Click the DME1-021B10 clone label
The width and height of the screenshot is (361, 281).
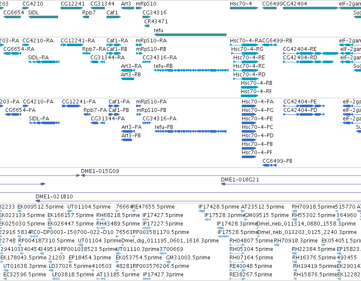click(54, 197)
